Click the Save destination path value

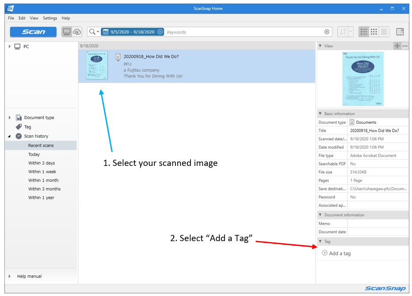[378, 189]
